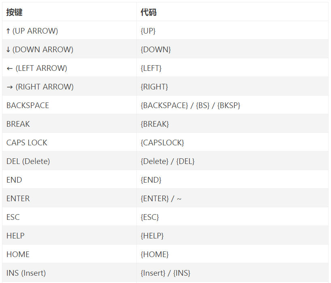This screenshot has width=331, height=283.
Task: Click the {LEFT} code text
Action: 151,68
